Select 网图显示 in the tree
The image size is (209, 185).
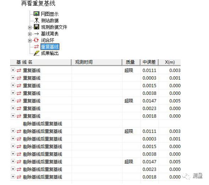click(50, 14)
